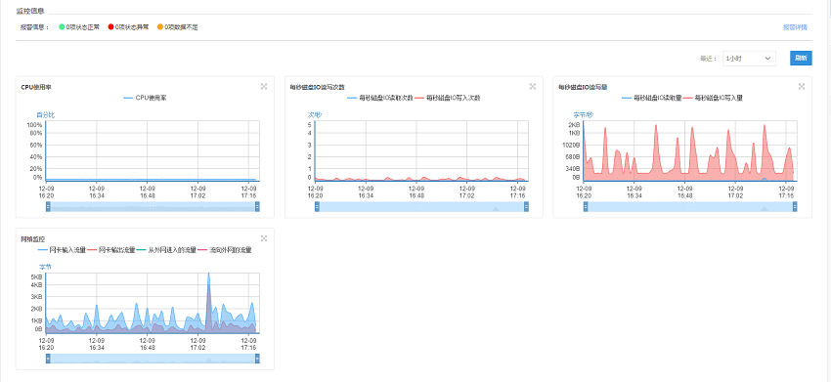
Task: Click right handle of network chart zoom slider
Action: (x=257, y=359)
